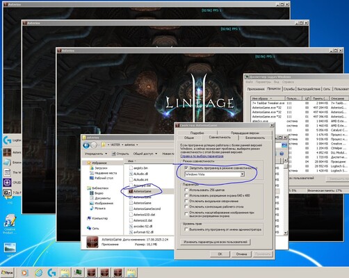Image resolution: width=349 pixels, height=278 pixels.
Task: Click the Explorer scrollbar down arrow
Action: 286,233
